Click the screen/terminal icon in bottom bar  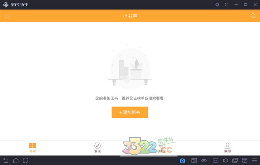(x=215, y=160)
